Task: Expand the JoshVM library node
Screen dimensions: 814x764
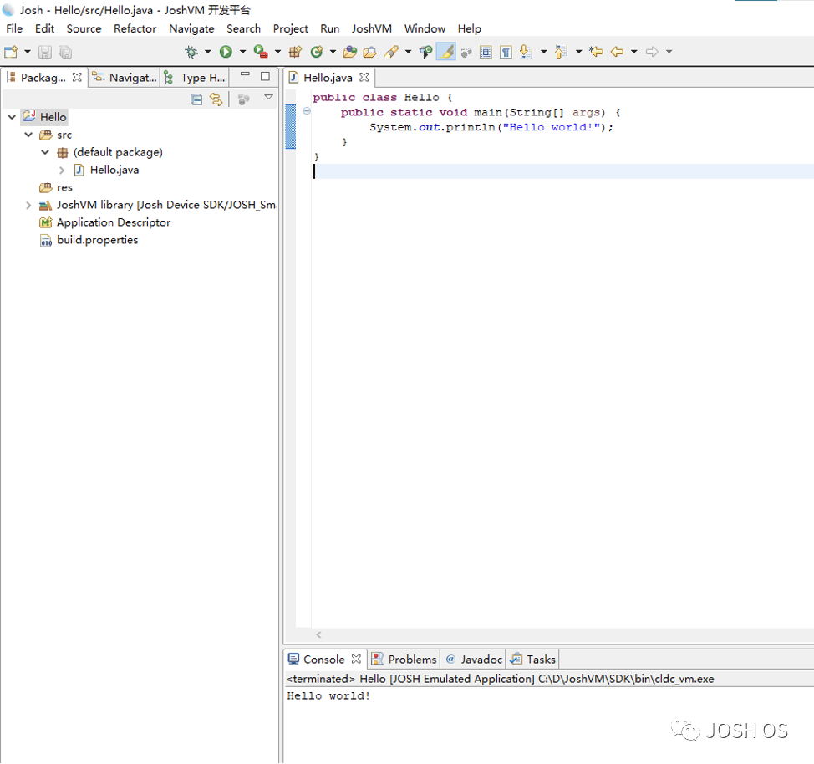Action: click(x=28, y=205)
